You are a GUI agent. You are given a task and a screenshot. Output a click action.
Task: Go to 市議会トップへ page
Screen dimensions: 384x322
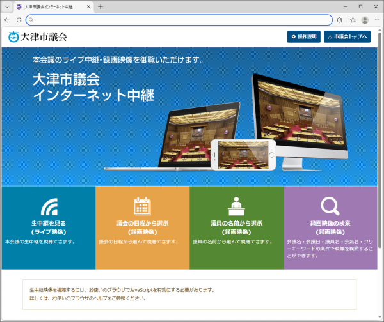(x=347, y=37)
